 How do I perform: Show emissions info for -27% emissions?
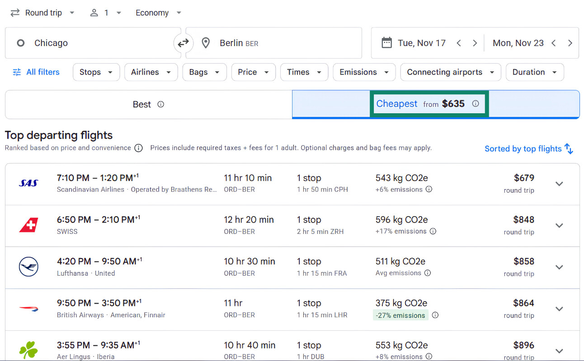(x=435, y=315)
